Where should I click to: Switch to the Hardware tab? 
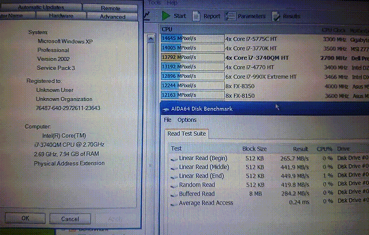61,16
